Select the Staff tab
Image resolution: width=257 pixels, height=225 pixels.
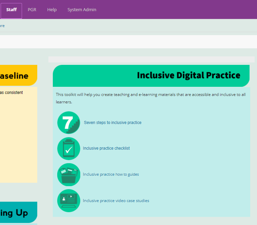coord(11,10)
